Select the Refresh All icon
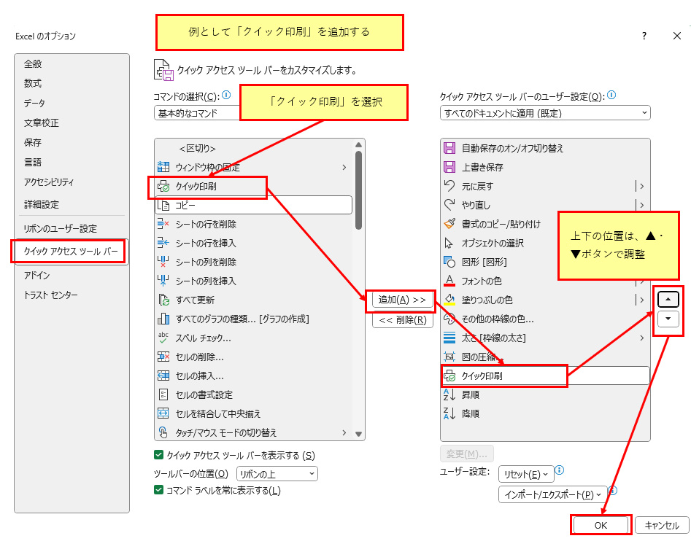The image size is (691, 560). pos(163,300)
